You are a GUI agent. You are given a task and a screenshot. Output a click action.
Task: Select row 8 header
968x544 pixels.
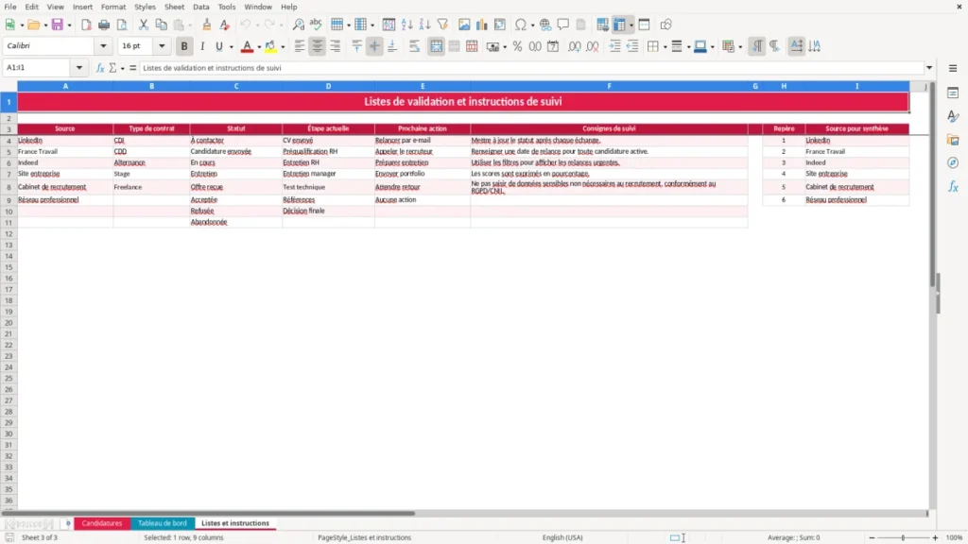click(x=9, y=187)
